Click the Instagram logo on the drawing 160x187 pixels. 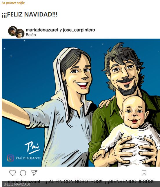coord(10,158)
